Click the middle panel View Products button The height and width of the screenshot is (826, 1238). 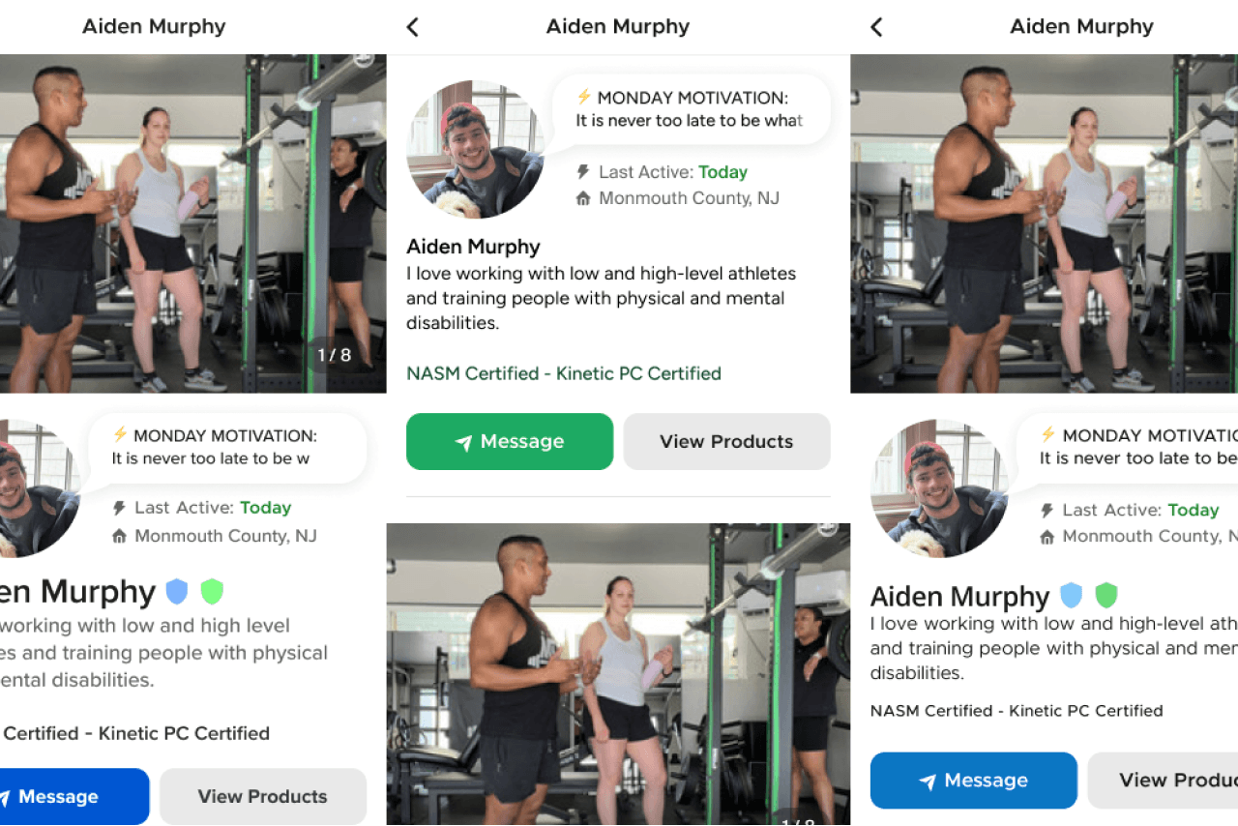tap(726, 442)
